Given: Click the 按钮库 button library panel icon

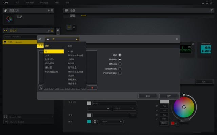Looking at the screenshot, I should [6, 31].
